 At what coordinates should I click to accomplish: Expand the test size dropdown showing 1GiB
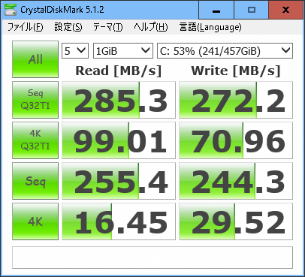click(x=123, y=51)
